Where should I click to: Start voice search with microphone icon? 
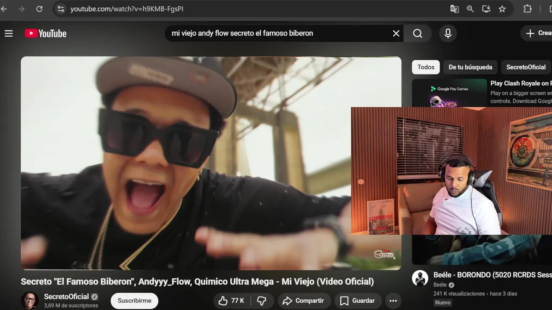448,34
